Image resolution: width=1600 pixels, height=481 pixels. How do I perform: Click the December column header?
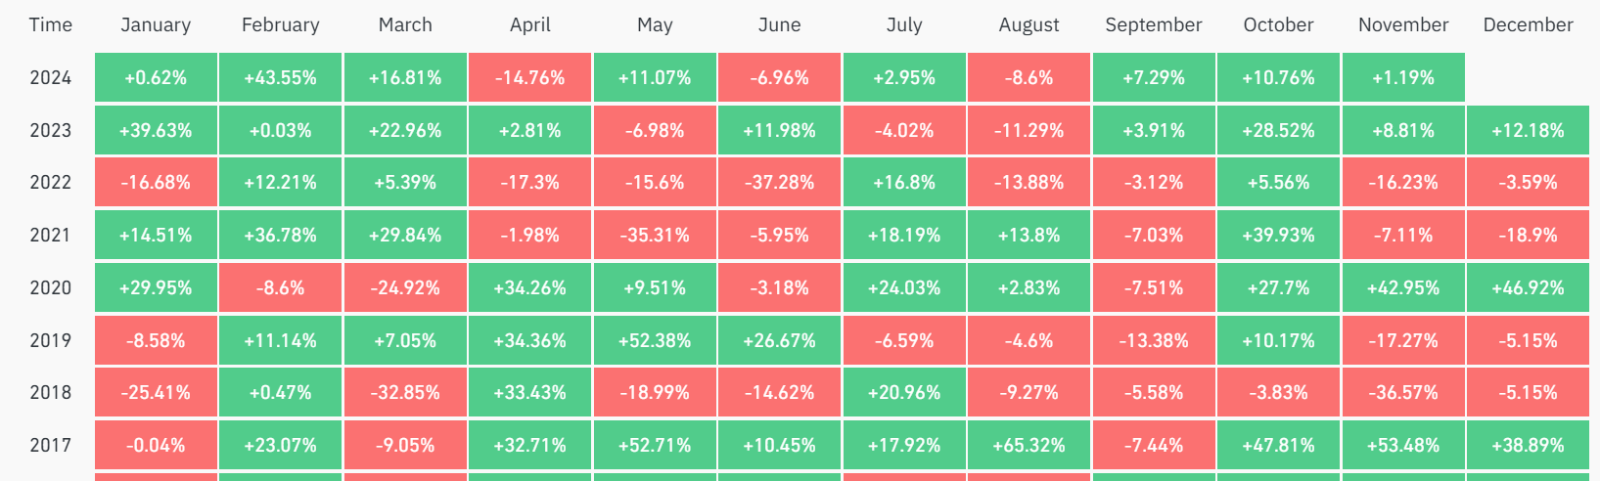click(1528, 25)
